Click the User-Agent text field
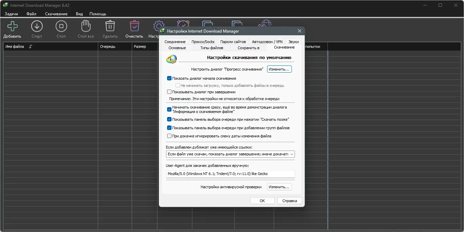464x232 pixels. coord(230,174)
